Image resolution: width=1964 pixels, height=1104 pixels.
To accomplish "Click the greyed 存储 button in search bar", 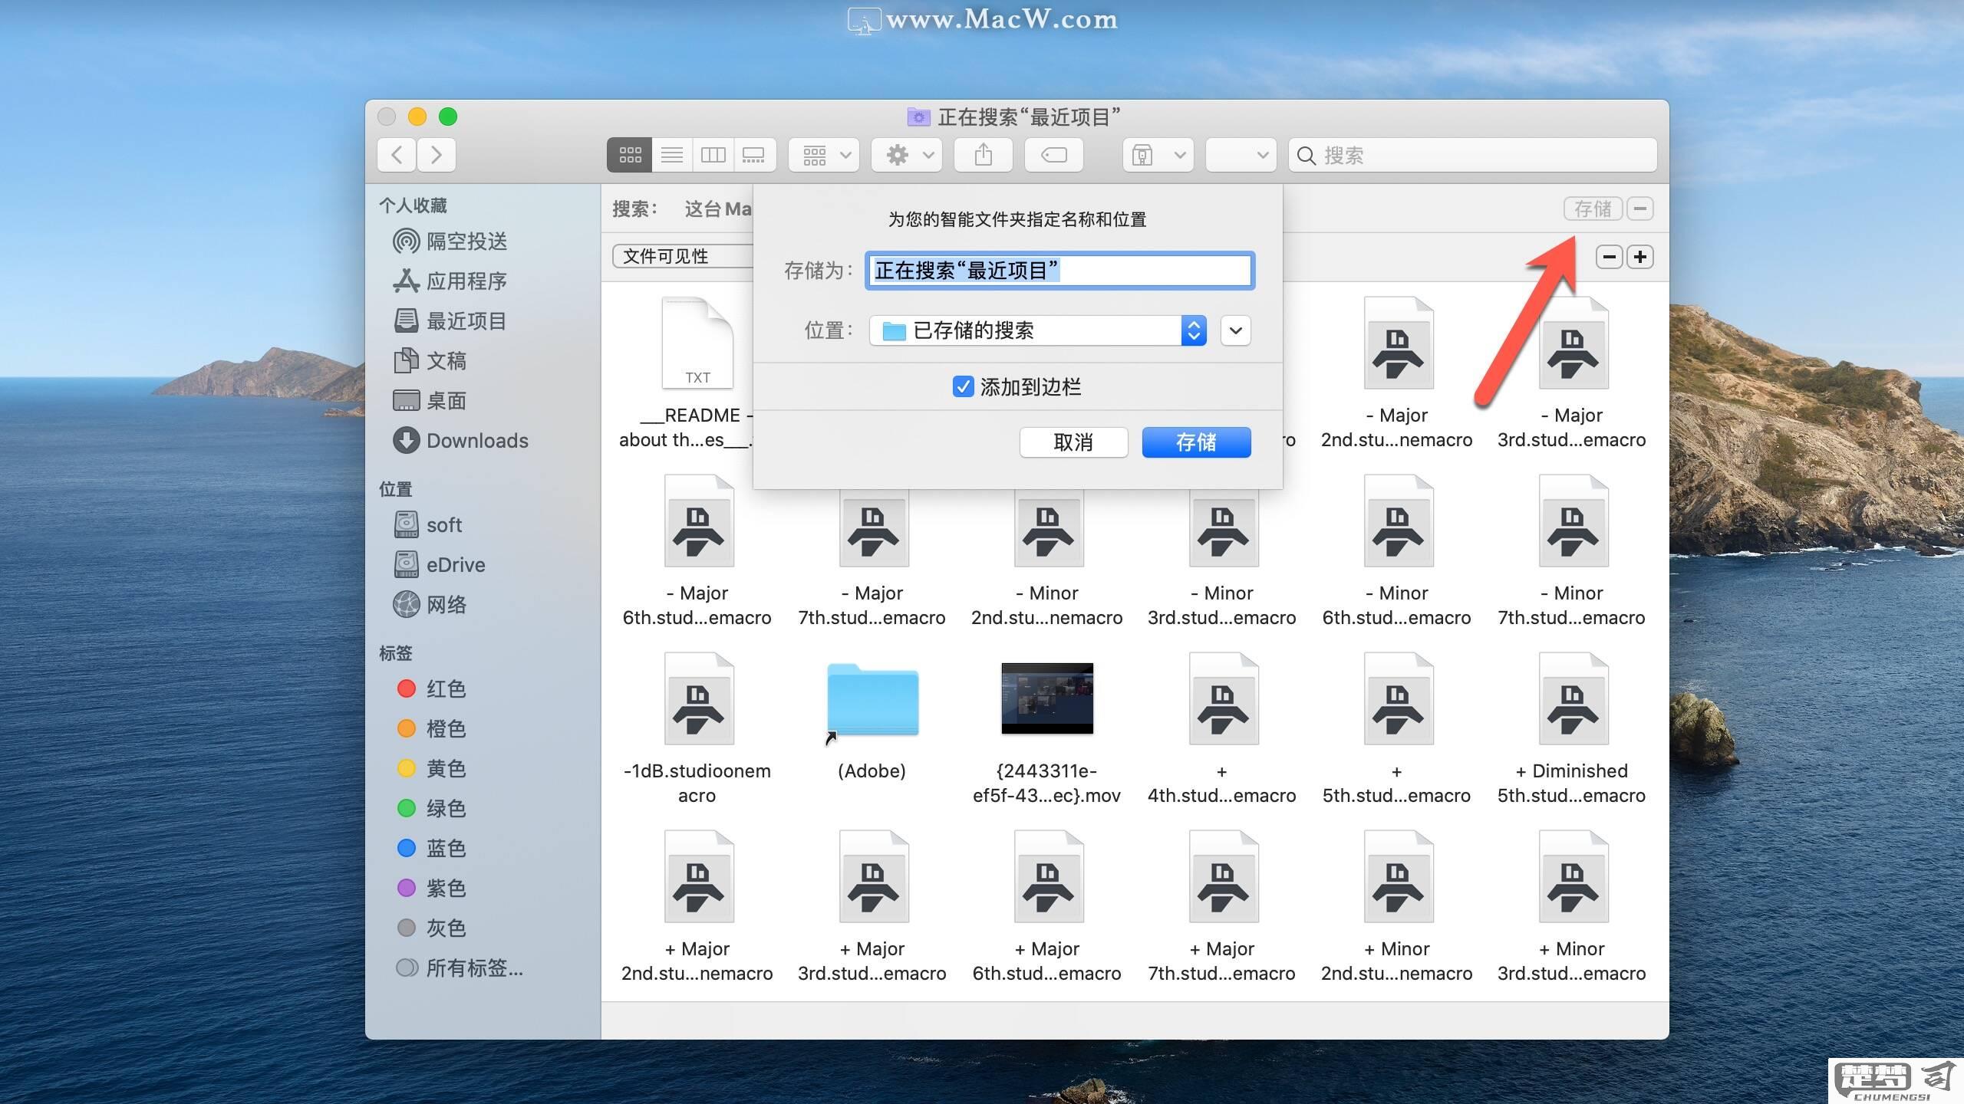I will [x=1593, y=209].
